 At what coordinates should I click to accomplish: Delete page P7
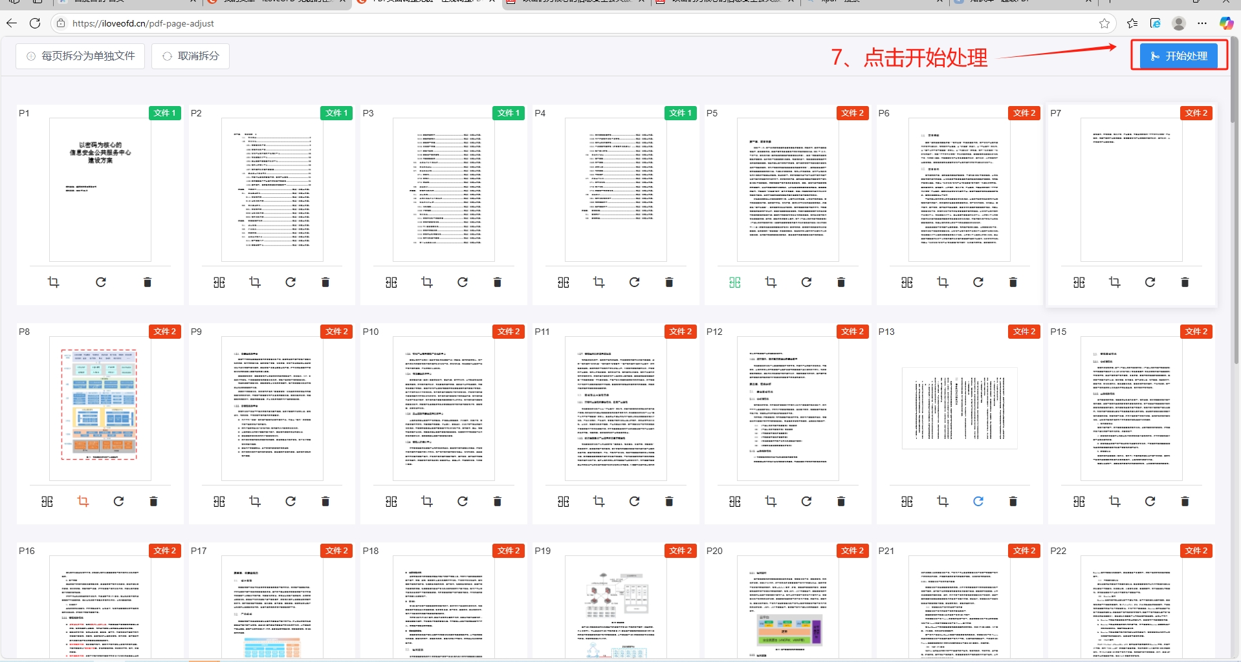[1185, 282]
